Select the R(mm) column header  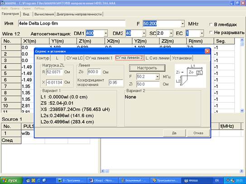pyautogui.click(x=200, y=41)
